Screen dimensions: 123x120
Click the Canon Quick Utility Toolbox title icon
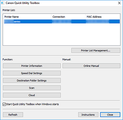pos(3,3)
